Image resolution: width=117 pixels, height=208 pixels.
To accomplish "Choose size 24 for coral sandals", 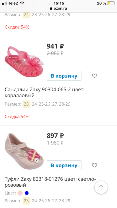I will click(x=34, y=104).
